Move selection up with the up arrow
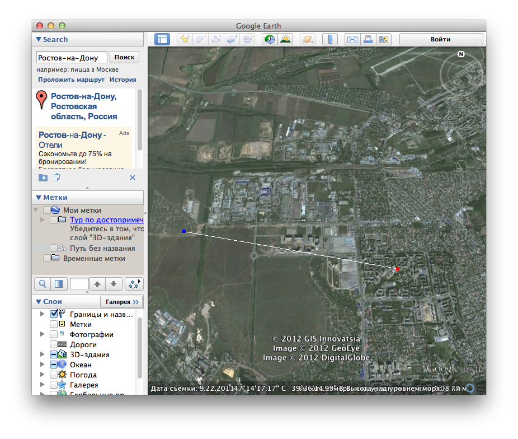Screen dimensions: 518x439 coord(97,284)
